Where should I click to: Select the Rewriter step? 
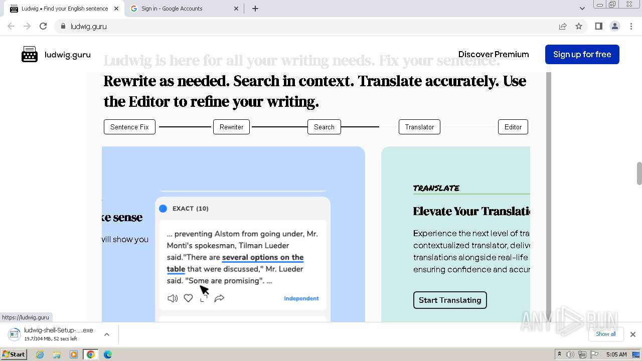(x=231, y=127)
